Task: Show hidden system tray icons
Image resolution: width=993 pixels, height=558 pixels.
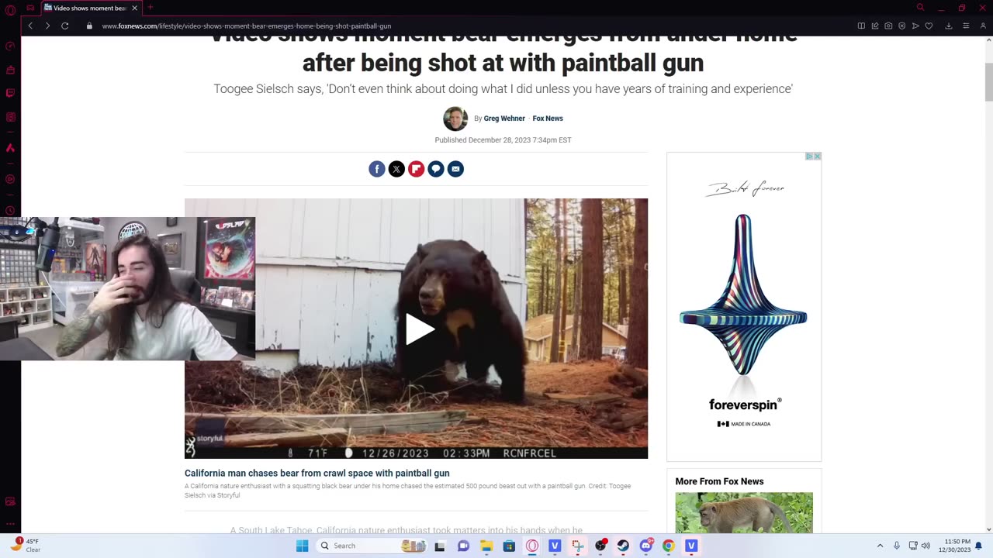Action: 880,546
